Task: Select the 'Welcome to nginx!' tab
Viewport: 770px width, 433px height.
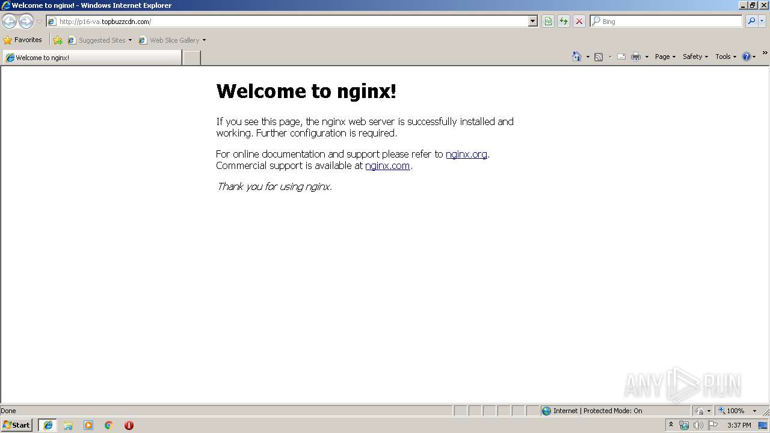Action: (x=92, y=58)
